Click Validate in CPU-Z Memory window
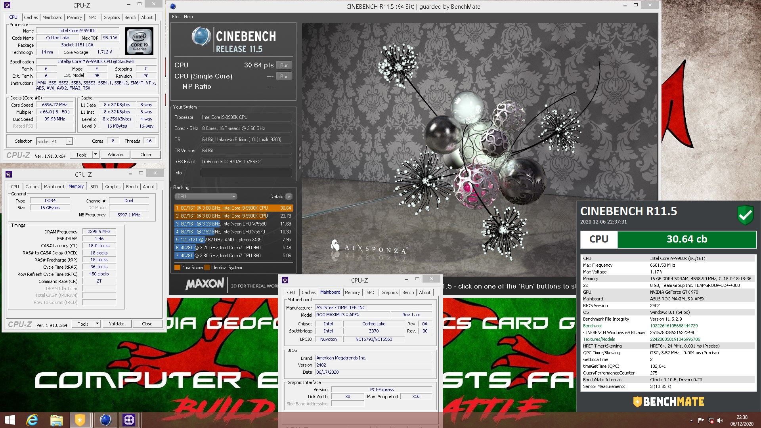The width and height of the screenshot is (761, 428). click(117, 324)
